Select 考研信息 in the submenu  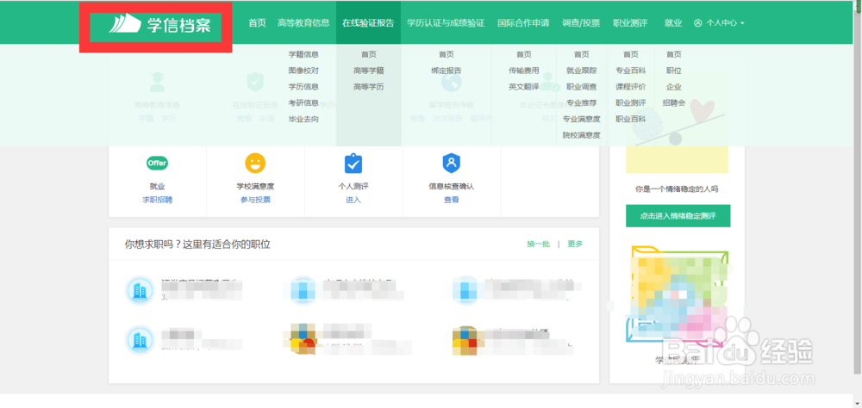pyautogui.click(x=303, y=102)
